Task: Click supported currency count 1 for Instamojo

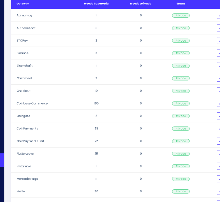Action: pyautogui.click(x=96, y=166)
